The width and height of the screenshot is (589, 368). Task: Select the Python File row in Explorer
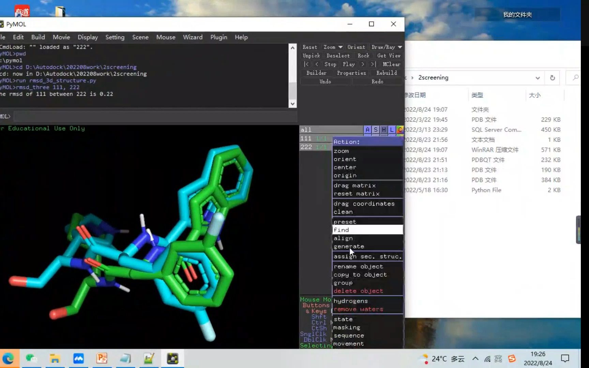(x=484, y=190)
